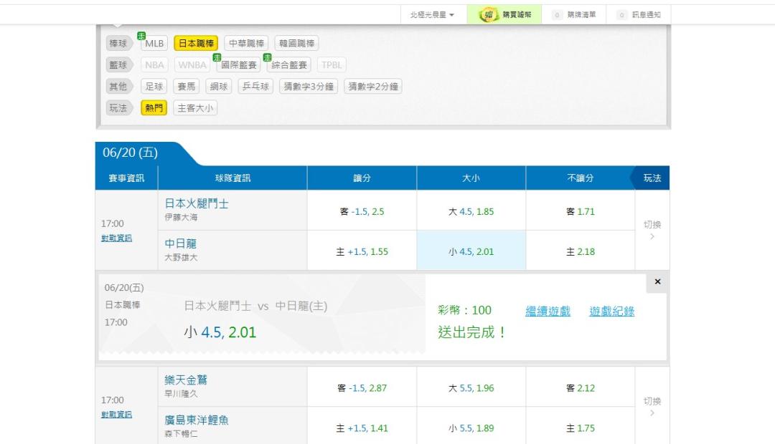This screenshot has width=775, height=444.
Task: Select the WNBA league filter
Action: click(192, 64)
